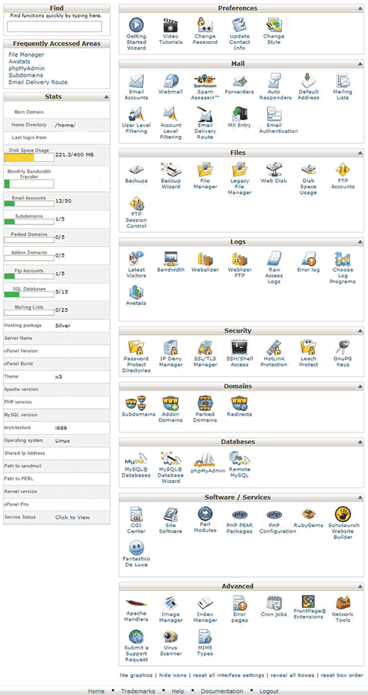Click the SQL Databases usage bar
Screen dimensions: 368x695
coord(29,294)
